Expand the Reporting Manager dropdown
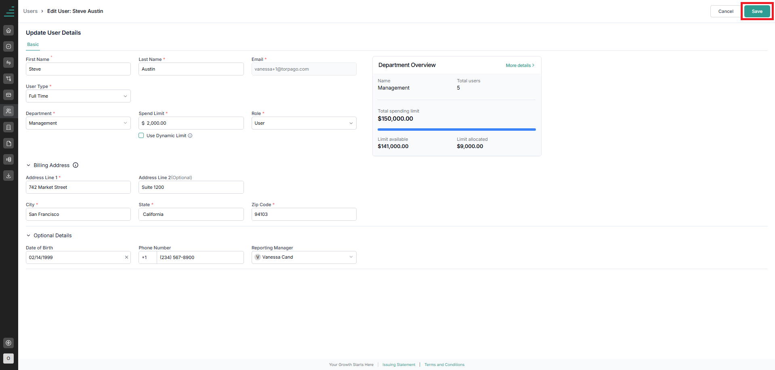The width and height of the screenshot is (775, 370). [304, 257]
